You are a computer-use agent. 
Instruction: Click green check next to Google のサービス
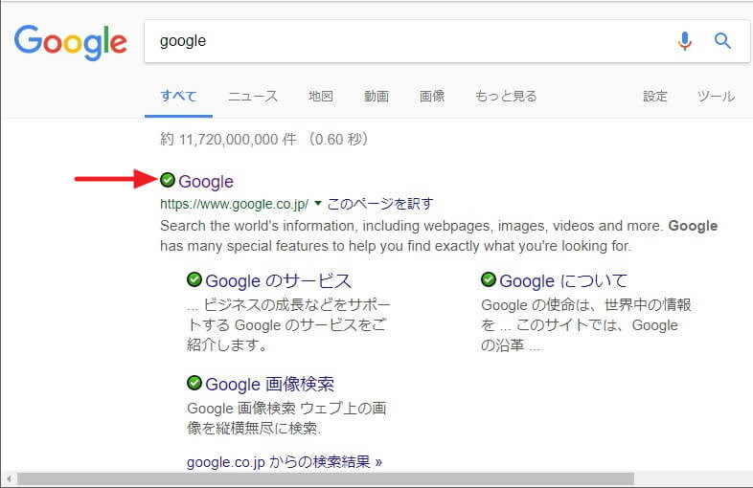194,279
